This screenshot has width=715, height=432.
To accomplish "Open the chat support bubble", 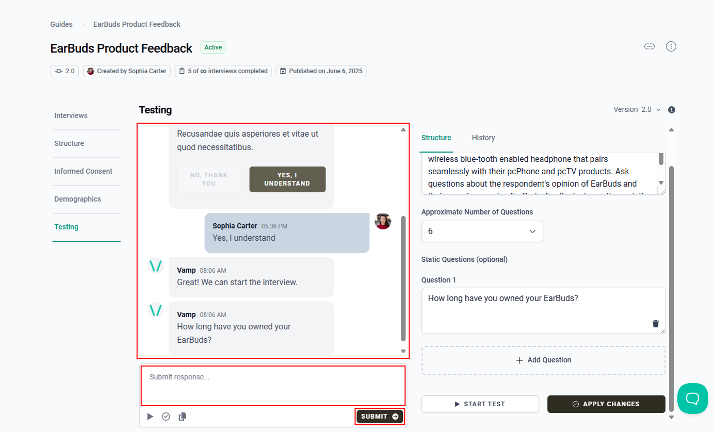I will tap(692, 398).
